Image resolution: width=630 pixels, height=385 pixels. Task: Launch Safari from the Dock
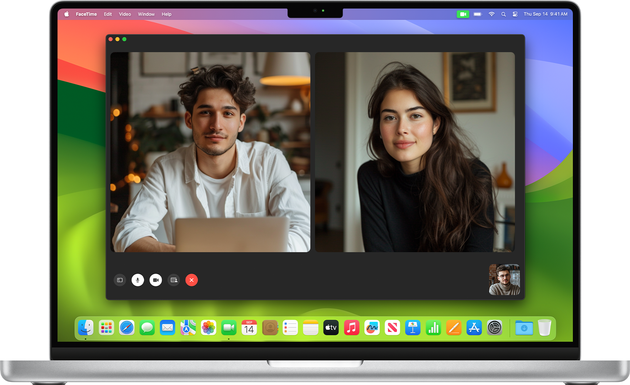pyautogui.click(x=127, y=328)
